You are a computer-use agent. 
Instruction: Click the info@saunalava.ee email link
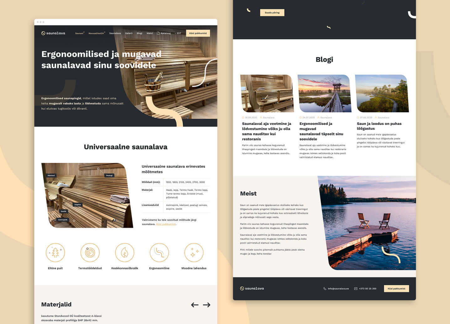coord(338,289)
